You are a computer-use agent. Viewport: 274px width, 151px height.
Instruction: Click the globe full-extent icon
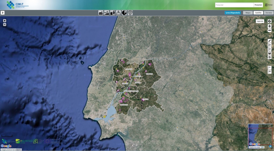pos(269,21)
